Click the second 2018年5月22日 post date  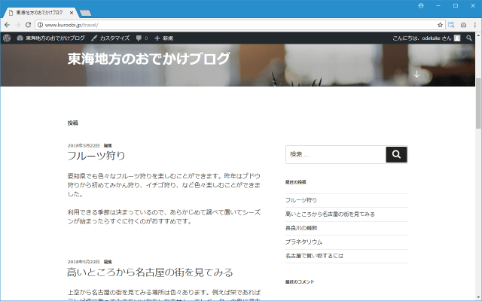(x=84, y=262)
